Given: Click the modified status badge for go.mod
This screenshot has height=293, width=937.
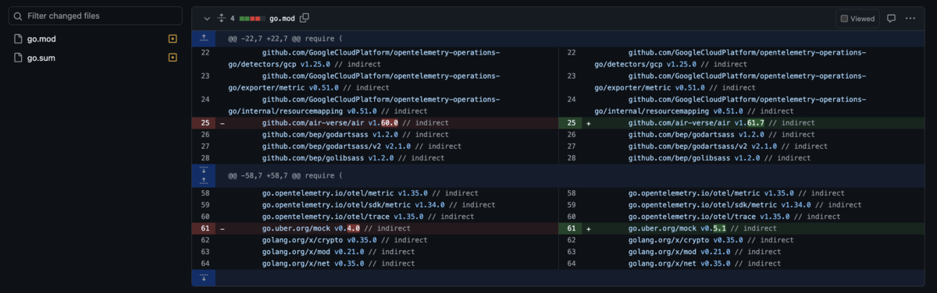Looking at the screenshot, I should (x=173, y=38).
